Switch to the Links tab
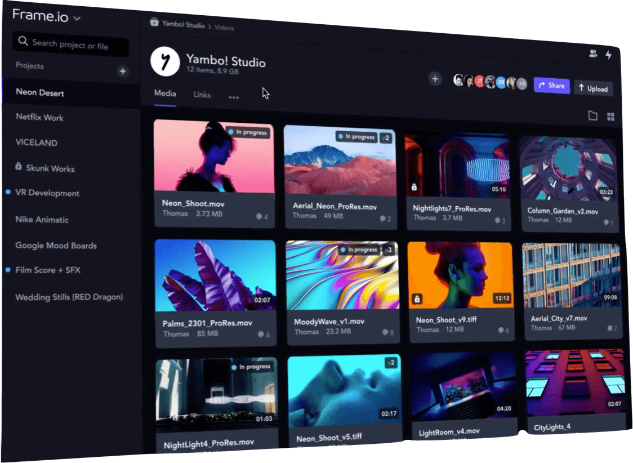Screen dimensions: 633x463 [x=202, y=95]
